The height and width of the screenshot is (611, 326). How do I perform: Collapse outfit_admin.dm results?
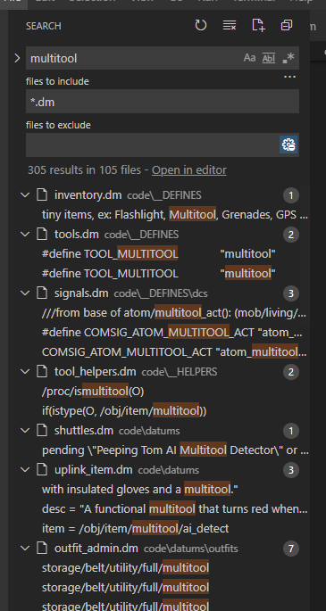(25, 549)
